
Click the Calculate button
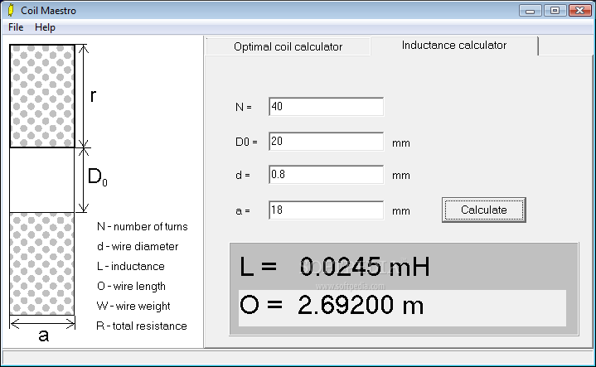pyautogui.click(x=484, y=210)
